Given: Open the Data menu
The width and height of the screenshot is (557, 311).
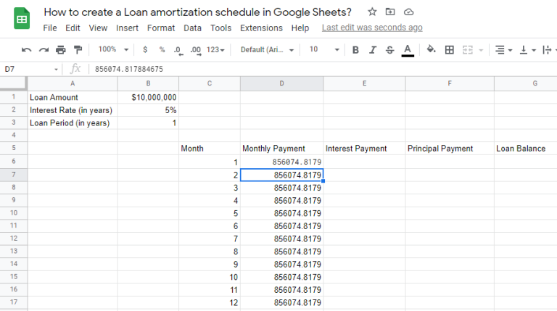Looking at the screenshot, I should coord(192,28).
